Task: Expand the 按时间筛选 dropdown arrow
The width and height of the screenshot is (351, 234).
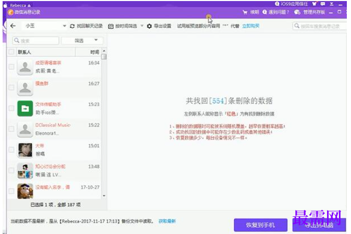Action: (x=142, y=26)
